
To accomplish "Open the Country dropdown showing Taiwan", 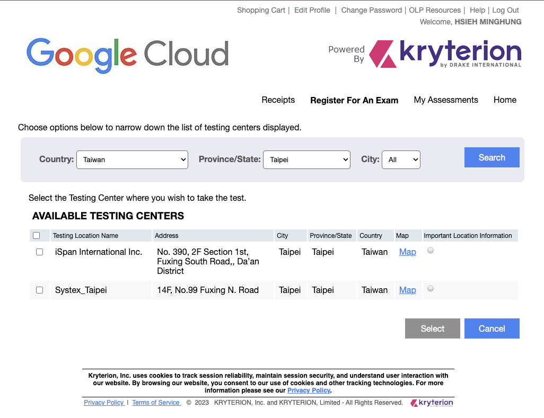I will point(132,160).
